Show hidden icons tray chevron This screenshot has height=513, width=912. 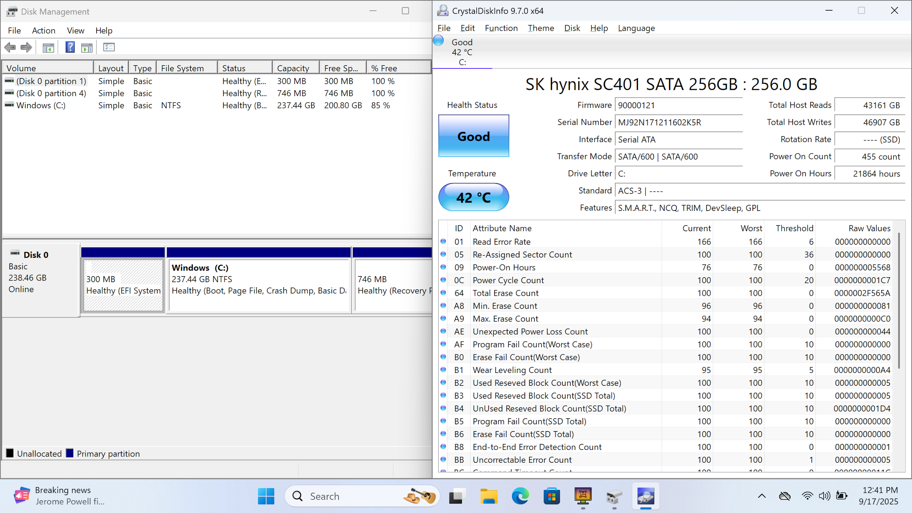762,496
